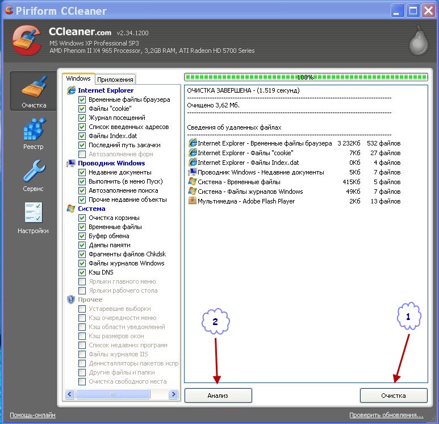The height and width of the screenshot is (424, 439).
Task: Open the Помощь-онлайн link
Action: tap(32, 415)
